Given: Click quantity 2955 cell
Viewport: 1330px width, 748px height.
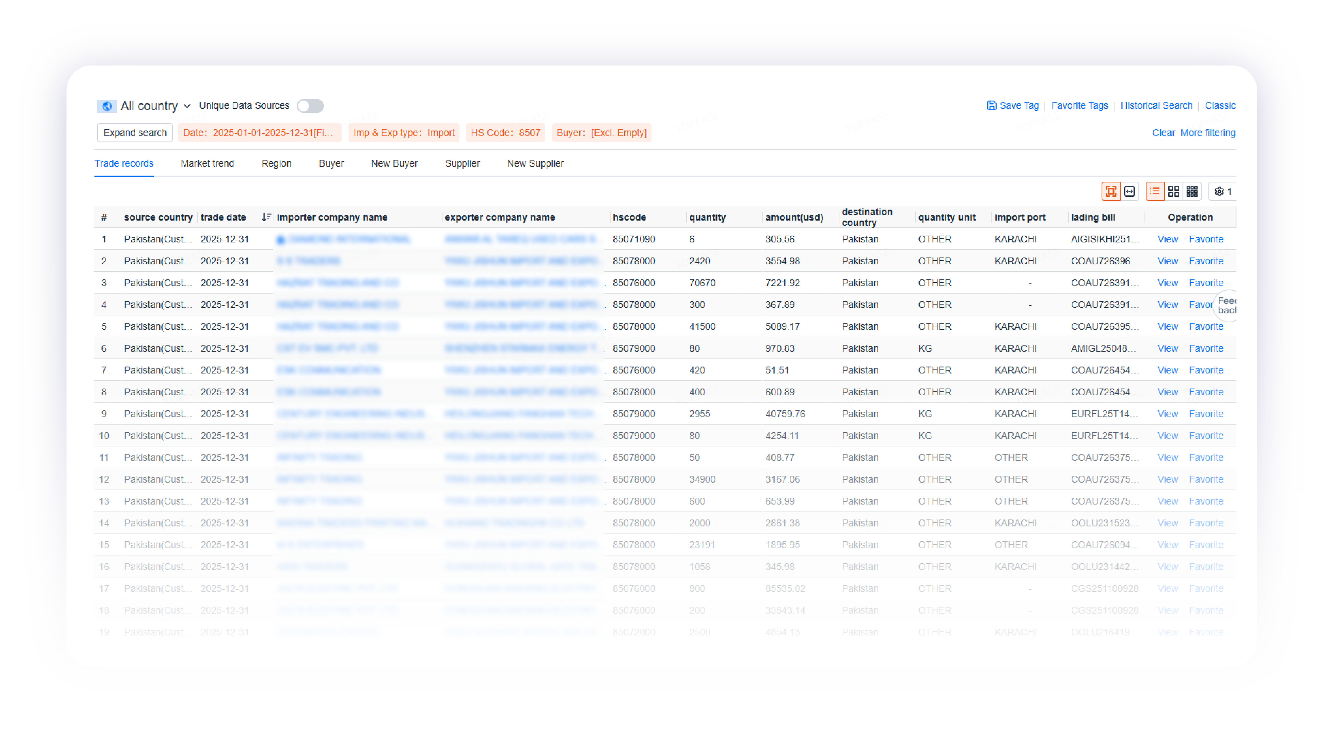Looking at the screenshot, I should (x=699, y=413).
